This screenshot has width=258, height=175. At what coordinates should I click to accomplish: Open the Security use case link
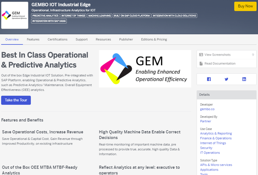point(206,148)
